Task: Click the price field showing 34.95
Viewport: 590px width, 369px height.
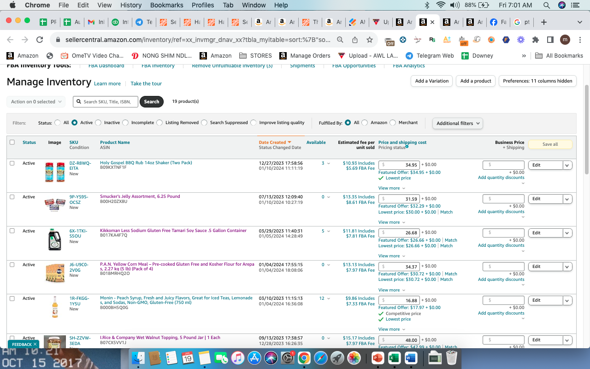Action: pos(399,165)
